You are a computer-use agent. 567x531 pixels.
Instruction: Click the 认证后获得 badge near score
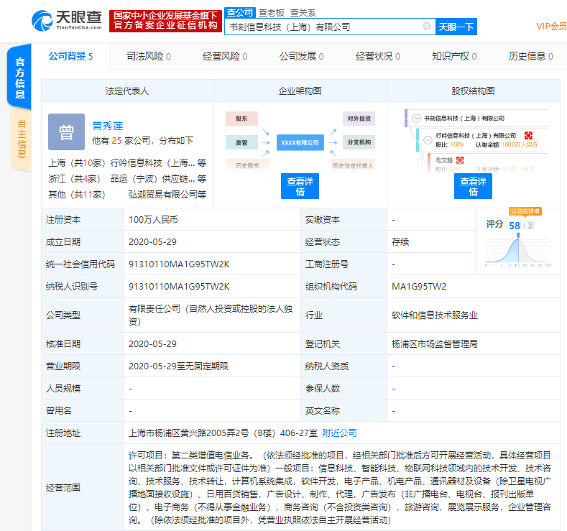click(525, 211)
